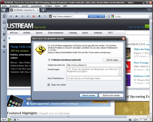153x122 pixels.
Task: Toggle the panel sidebar button beside tabs
Action: 3,10
